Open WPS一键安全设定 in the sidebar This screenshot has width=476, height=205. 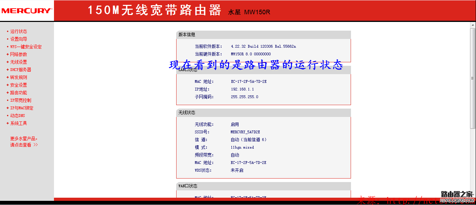pos(26,47)
